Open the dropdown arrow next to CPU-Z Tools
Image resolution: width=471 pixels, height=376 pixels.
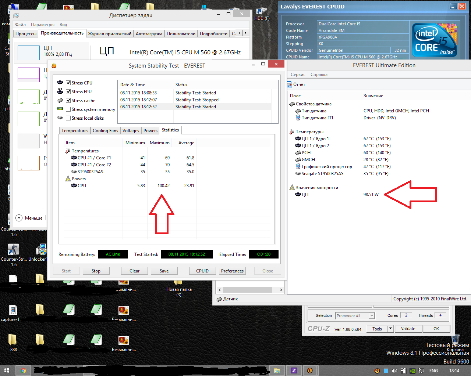click(x=390, y=329)
